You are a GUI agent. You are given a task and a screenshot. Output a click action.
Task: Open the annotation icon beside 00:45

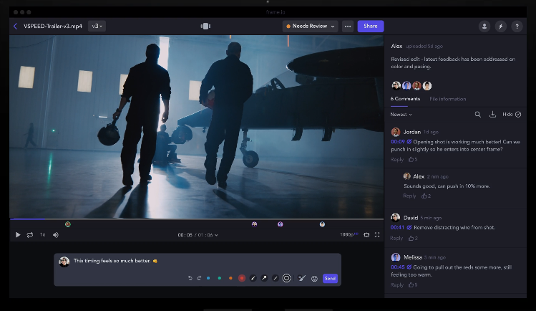click(x=409, y=267)
